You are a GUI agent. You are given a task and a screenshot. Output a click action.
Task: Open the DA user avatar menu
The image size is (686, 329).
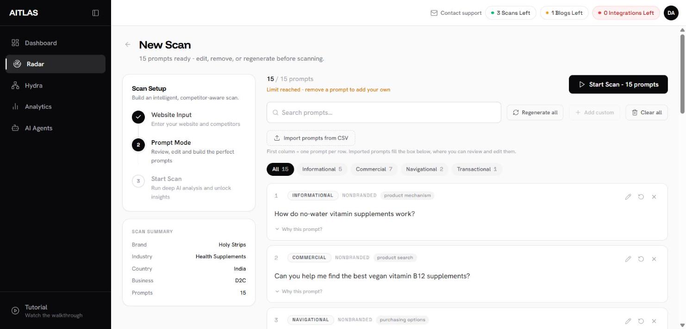(671, 13)
